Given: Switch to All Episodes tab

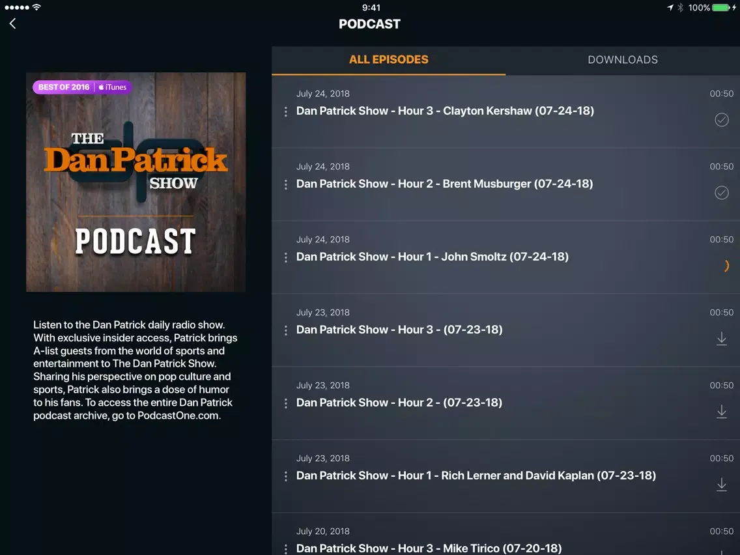Looking at the screenshot, I should coord(388,59).
